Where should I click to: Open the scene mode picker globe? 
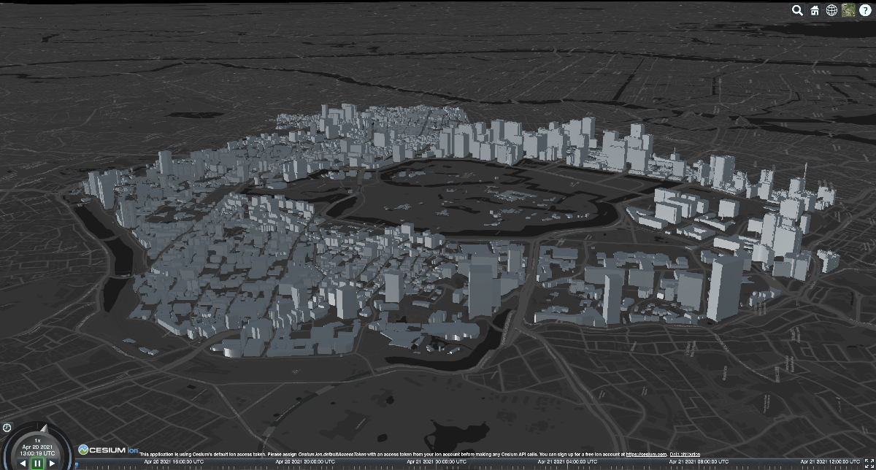point(831,10)
